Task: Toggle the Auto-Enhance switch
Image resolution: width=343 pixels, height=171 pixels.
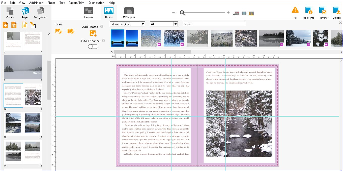Action: point(93,47)
